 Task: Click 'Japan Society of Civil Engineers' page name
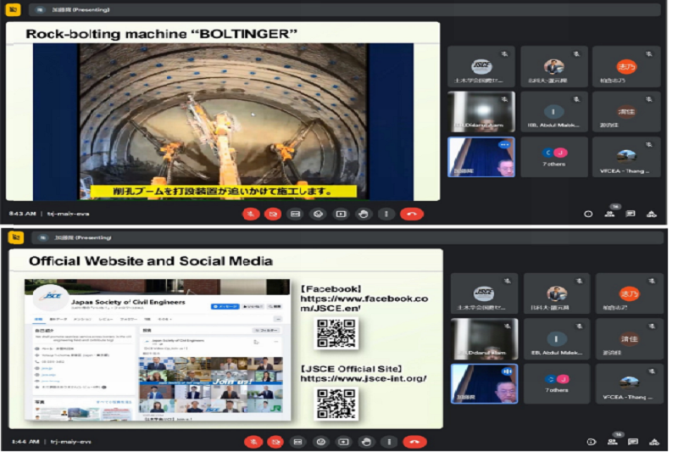coord(128,302)
